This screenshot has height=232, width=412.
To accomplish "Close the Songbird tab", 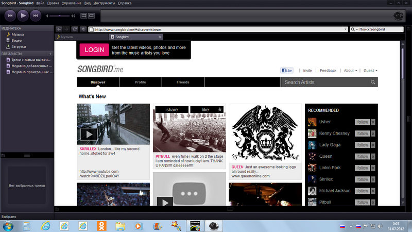I will 160,37.
